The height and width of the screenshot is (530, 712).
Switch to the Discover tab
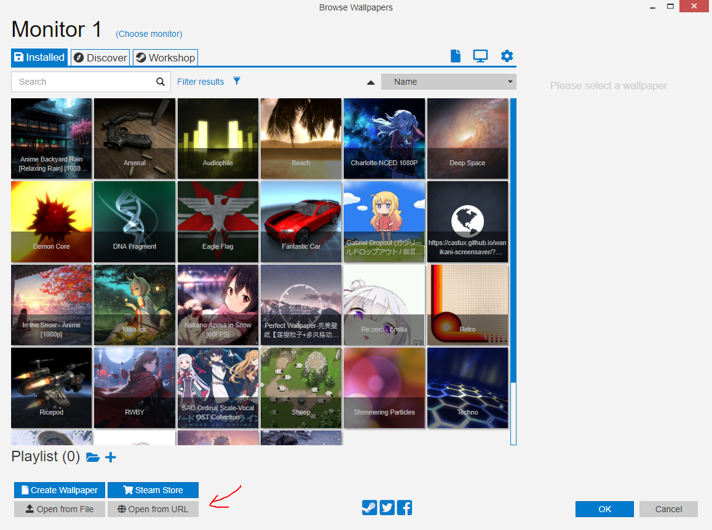click(x=100, y=57)
